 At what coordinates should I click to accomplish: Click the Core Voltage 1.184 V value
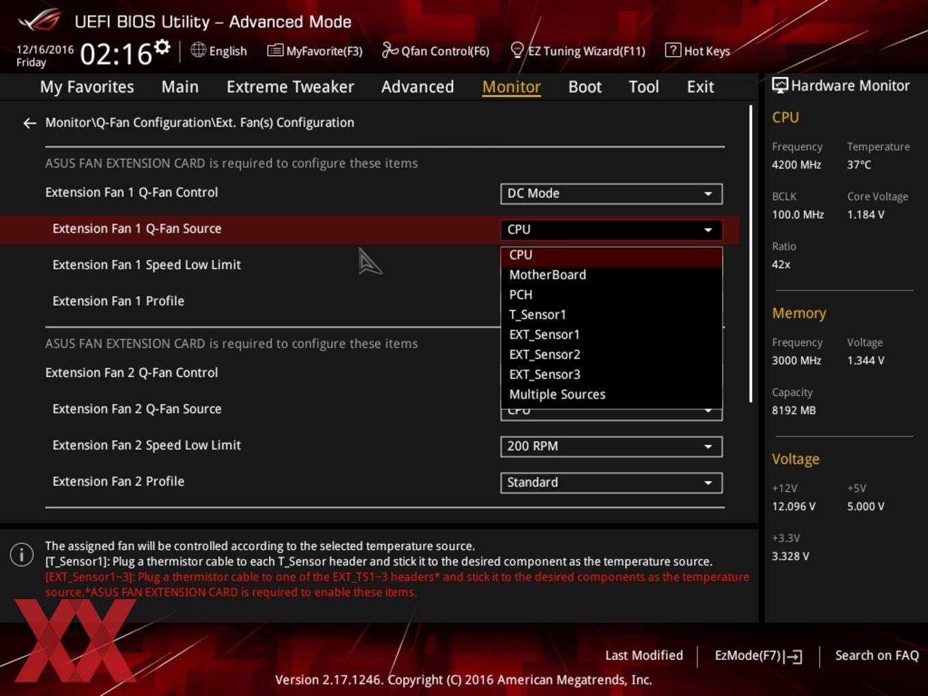[x=865, y=214]
